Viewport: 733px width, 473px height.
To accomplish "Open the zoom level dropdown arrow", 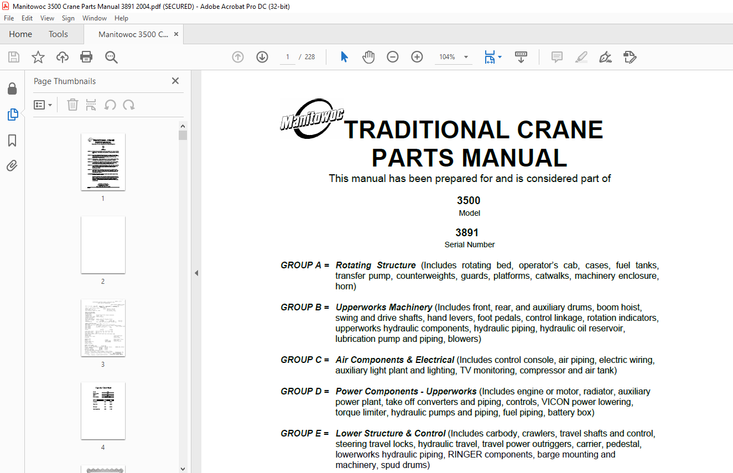I will [466, 57].
